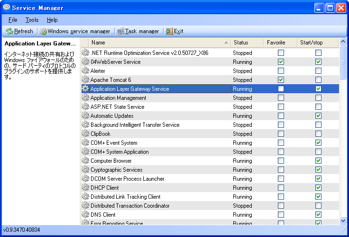
Task: Check Favorite box for DHCP Client
Action: pos(281,187)
